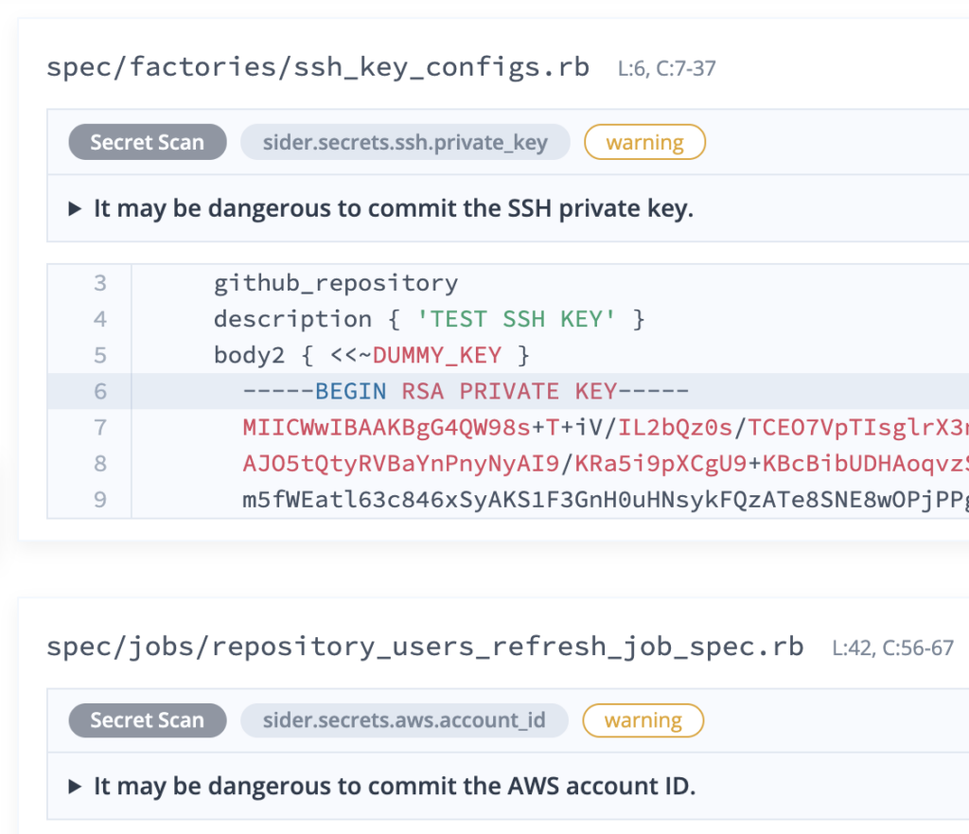Select the TEST SSH KEY description string
The width and height of the screenshot is (969, 834).
[x=517, y=318]
